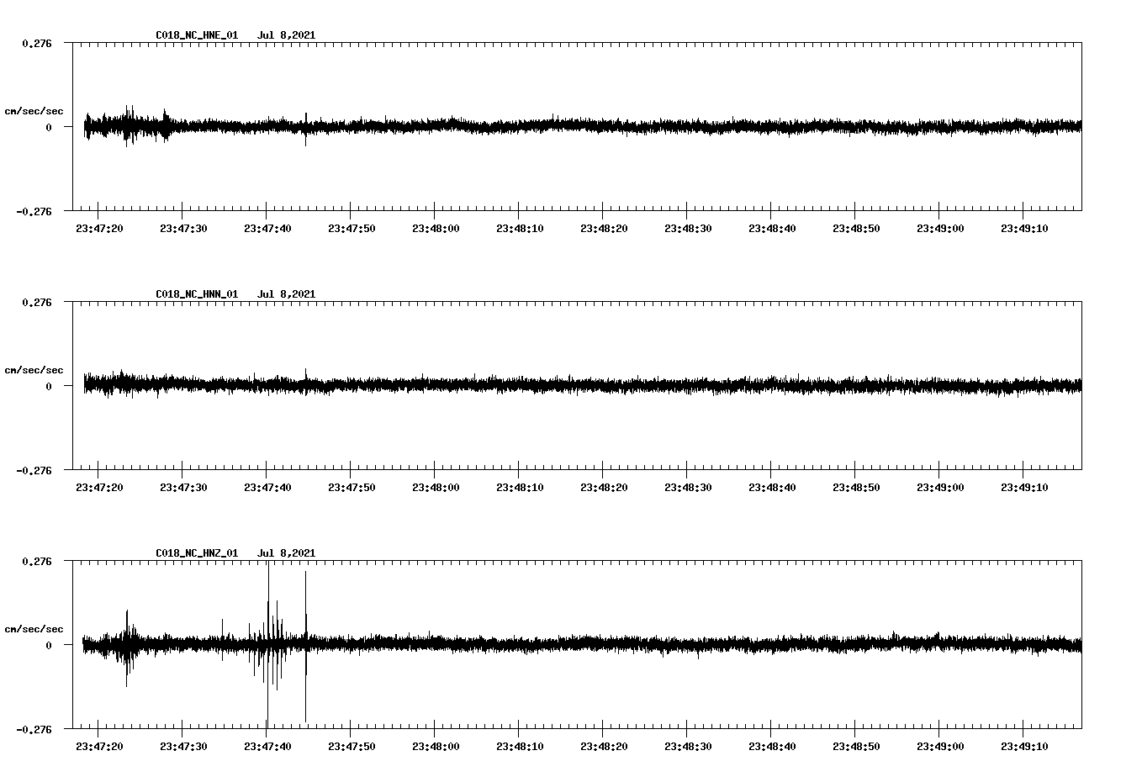Click the C018_NC_HNZ_01 channel label
The width and height of the screenshot is (1142, 777).
click(196, 552)
